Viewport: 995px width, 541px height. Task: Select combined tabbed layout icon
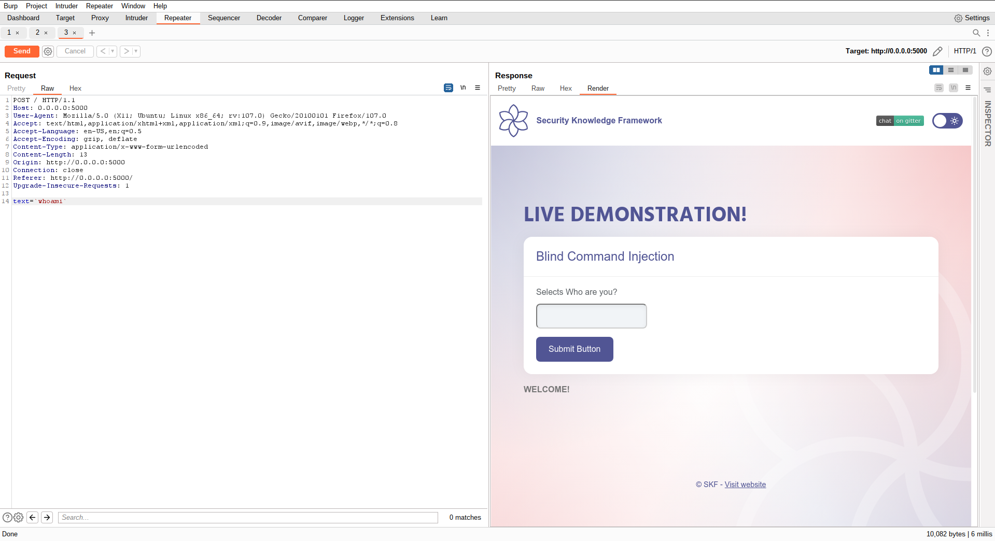coord(965,70)
